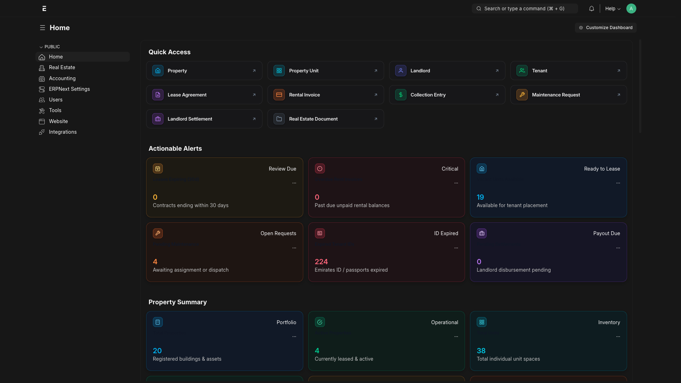
Task: Click the Tenant people icon
Action: (522, 71)
